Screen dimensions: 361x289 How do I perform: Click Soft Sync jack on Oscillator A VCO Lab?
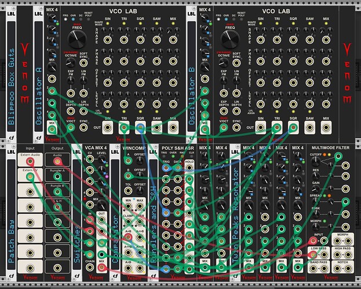pos(83,63)
